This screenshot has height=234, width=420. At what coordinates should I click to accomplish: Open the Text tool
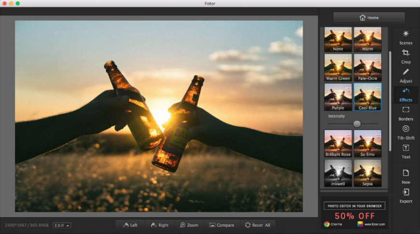(x=406, y=151)
